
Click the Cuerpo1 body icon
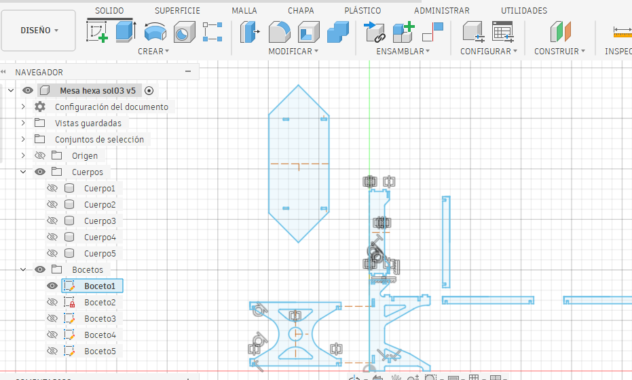coord(69,188)
